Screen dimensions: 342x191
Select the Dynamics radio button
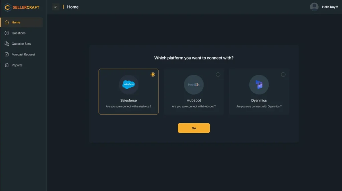pos(283,74)
